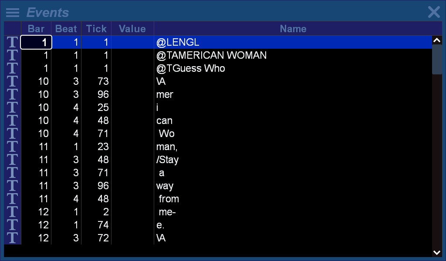Close the Events window

pyautogui.click(x=433, y=12)
